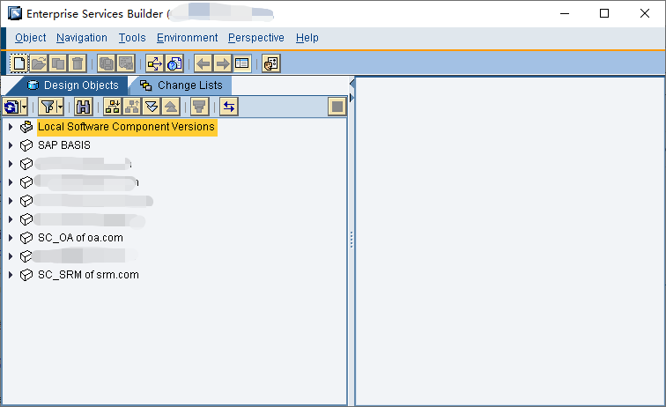Click the icon beside Local Software Component Versions
666x407 pixels.
coord(26,127)
